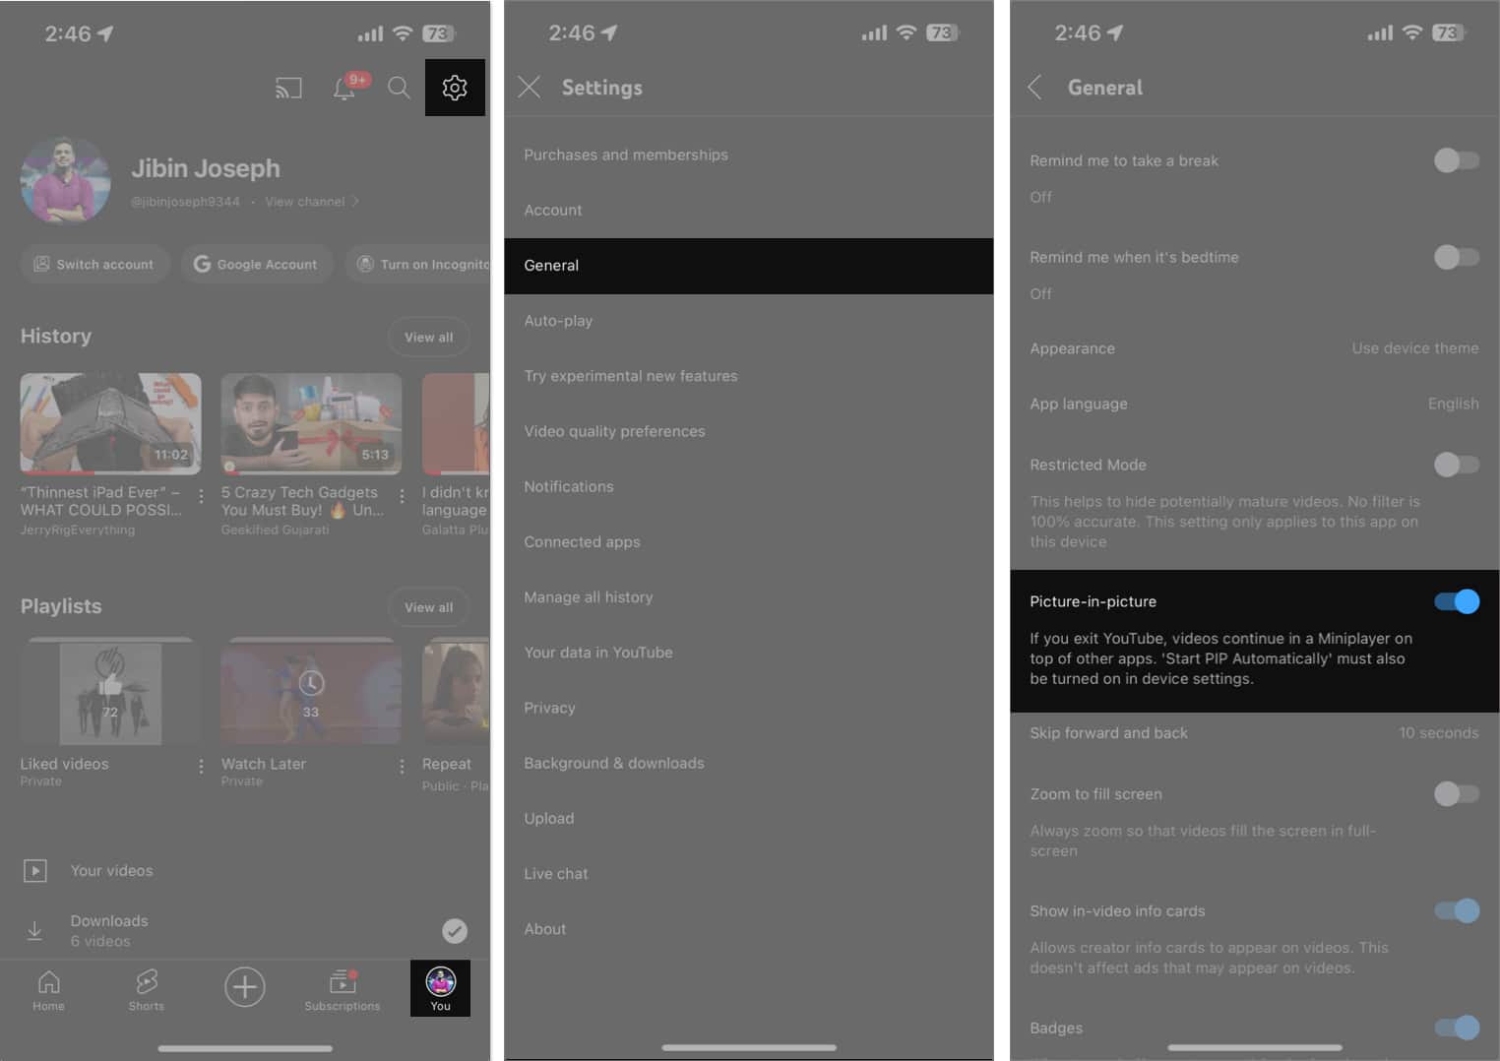This screenshot has height=1061, width=1500.
Task: Toggle Badges switch
Action: coord(1456,1028)
